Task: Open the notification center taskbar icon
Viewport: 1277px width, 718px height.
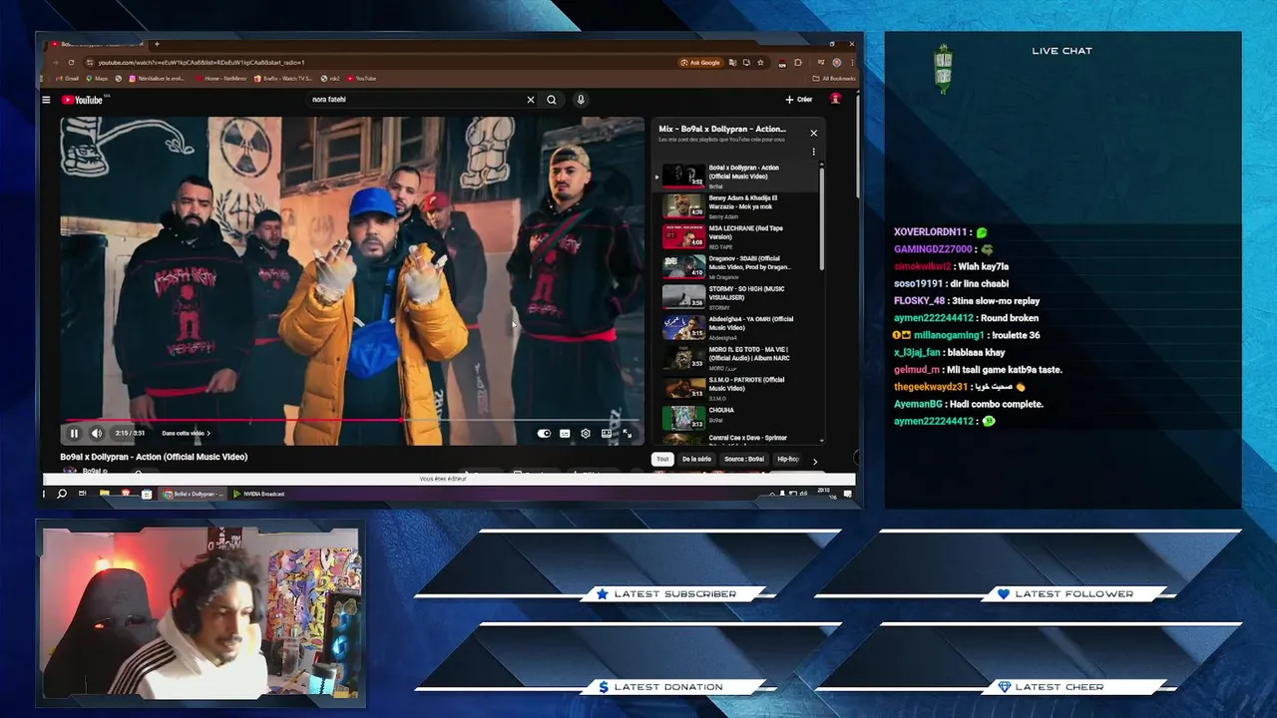Action: (x=848, y=494)
